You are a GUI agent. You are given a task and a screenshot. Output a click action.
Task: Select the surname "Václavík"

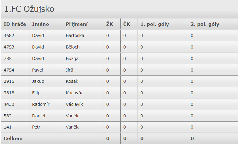[74, 104]
